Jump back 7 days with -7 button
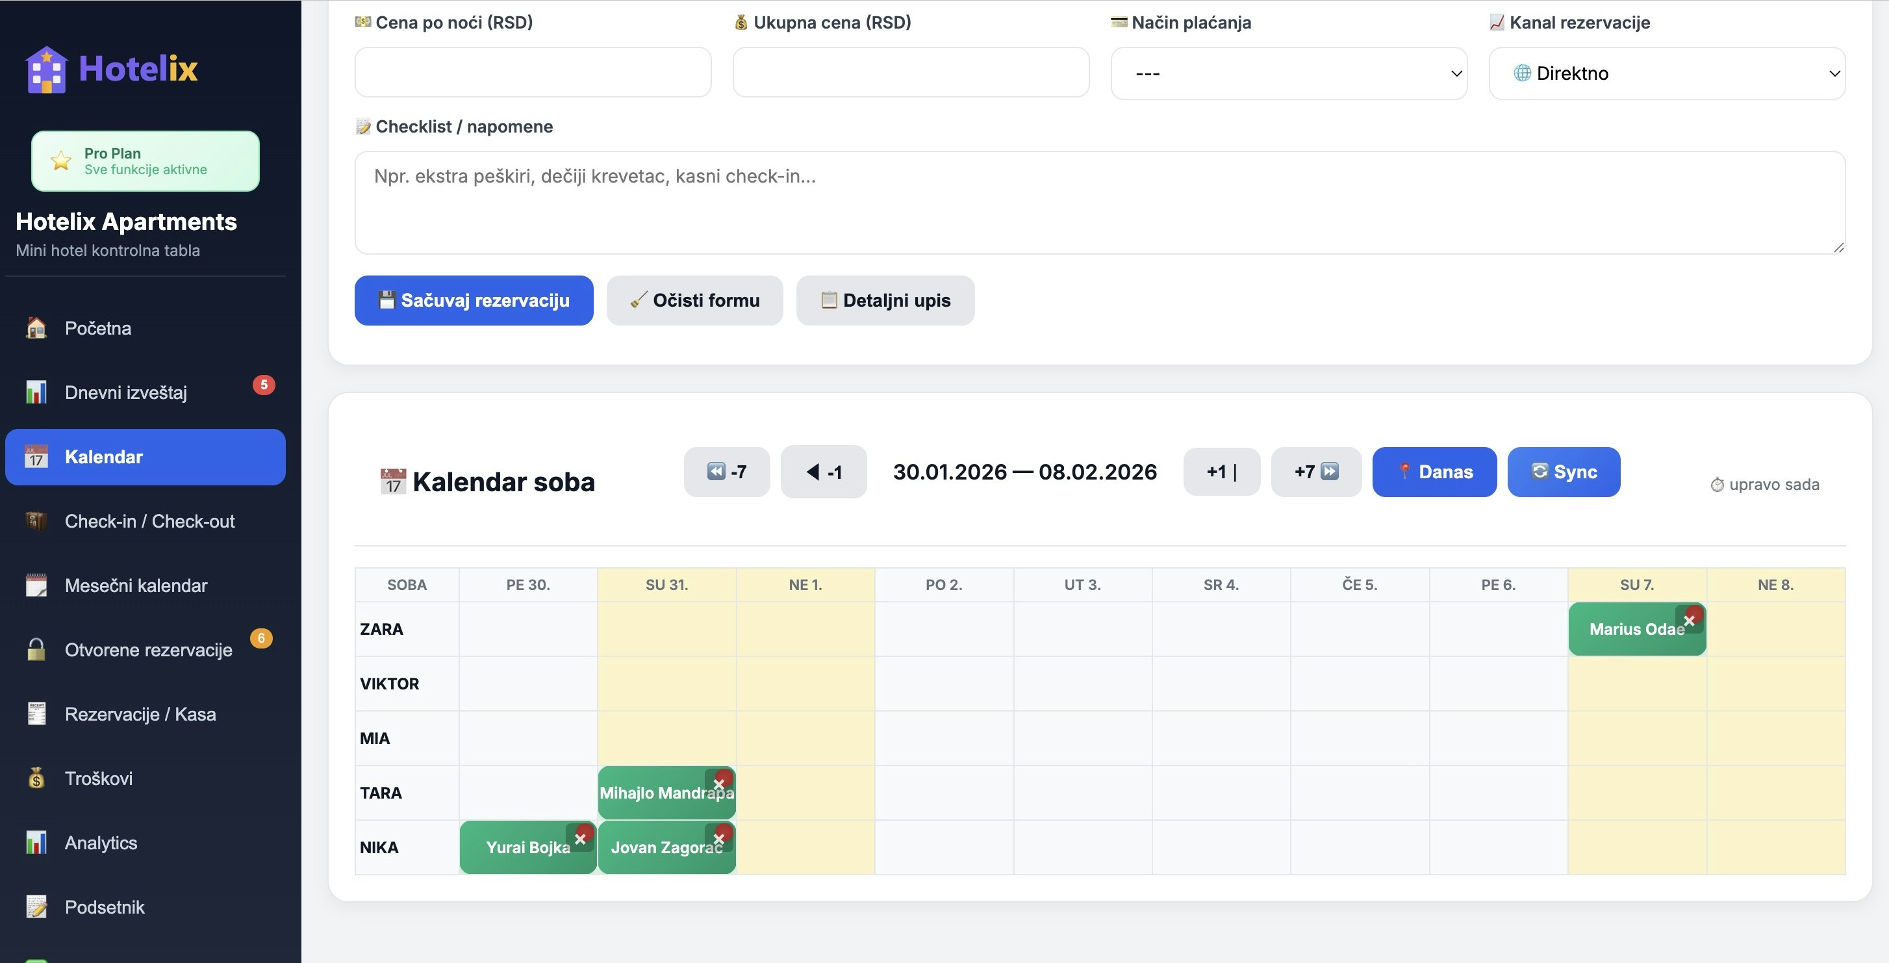The width and height of the screenshot is (1889, 963). (x=726, y=472)
